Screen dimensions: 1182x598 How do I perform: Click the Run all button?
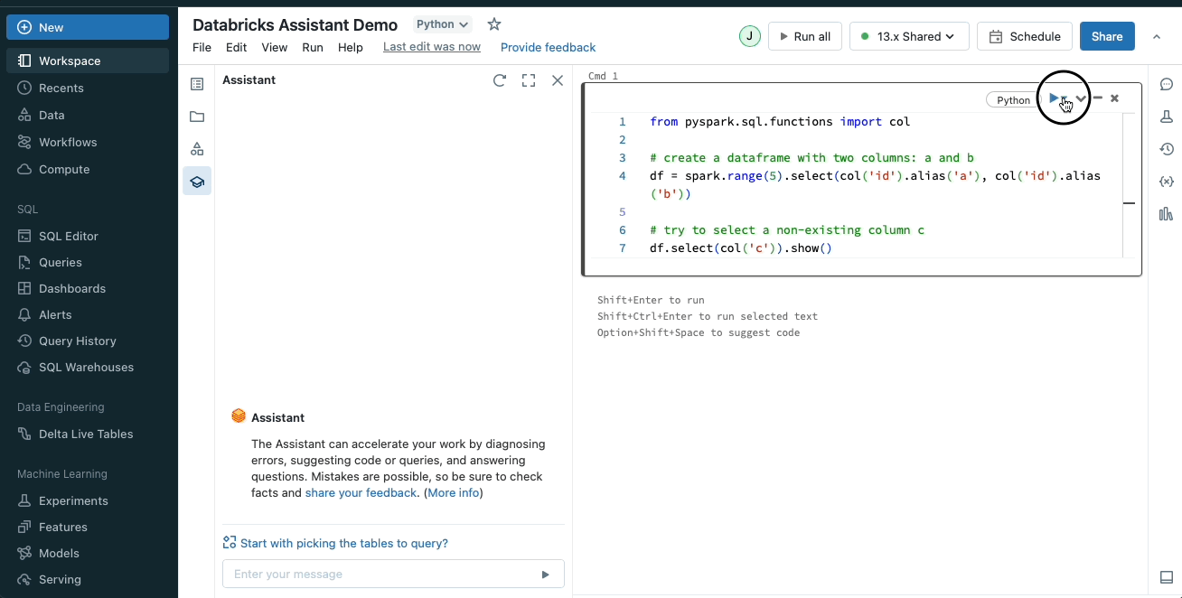click(805, 36)
